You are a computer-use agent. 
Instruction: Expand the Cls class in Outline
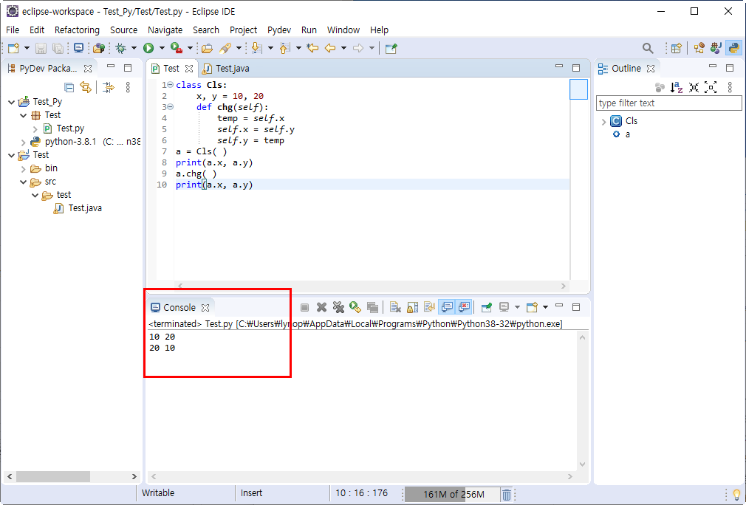tap(603, 121)
